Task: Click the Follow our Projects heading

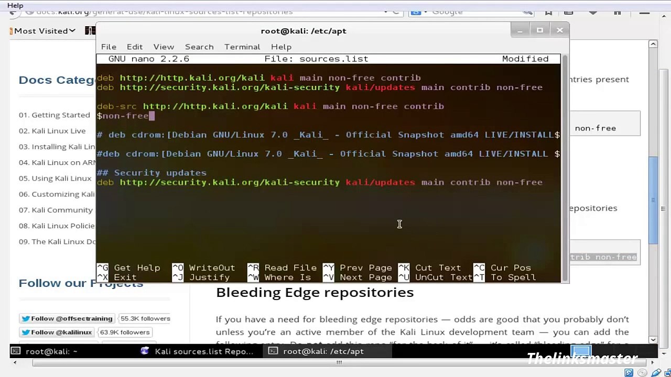Action: click(x=81, y=283)
